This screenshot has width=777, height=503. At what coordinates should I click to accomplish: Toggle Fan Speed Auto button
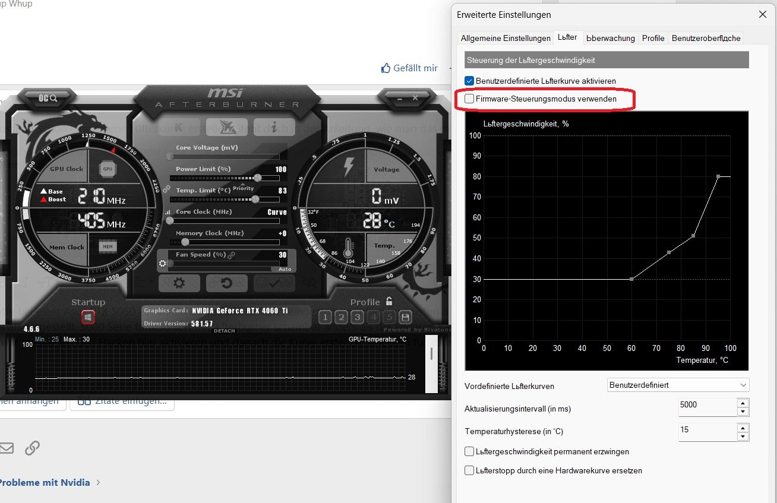tap(285, 269)
